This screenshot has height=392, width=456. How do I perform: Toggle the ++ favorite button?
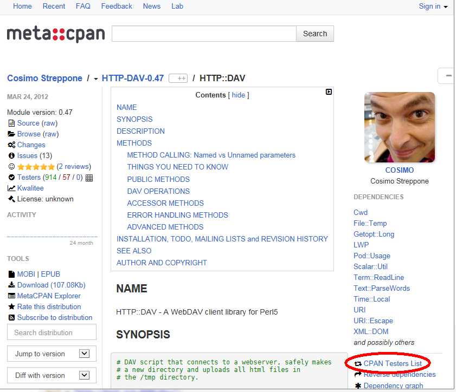coord(178,79)
